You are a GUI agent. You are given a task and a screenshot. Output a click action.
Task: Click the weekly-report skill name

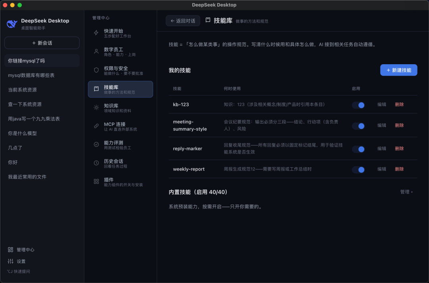(189, 169)
